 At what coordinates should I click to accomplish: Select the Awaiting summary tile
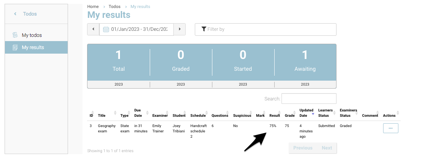[x=305, y=62]
